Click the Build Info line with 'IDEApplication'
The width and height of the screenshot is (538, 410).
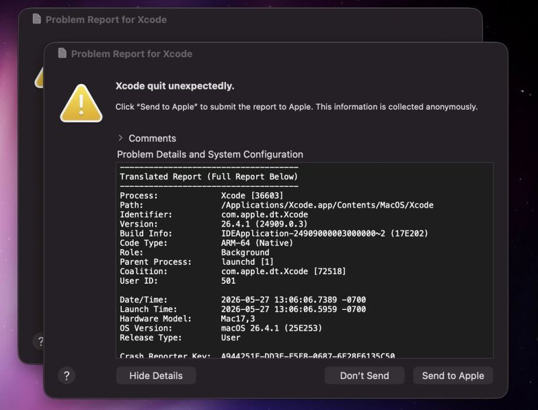click(325, 233)
